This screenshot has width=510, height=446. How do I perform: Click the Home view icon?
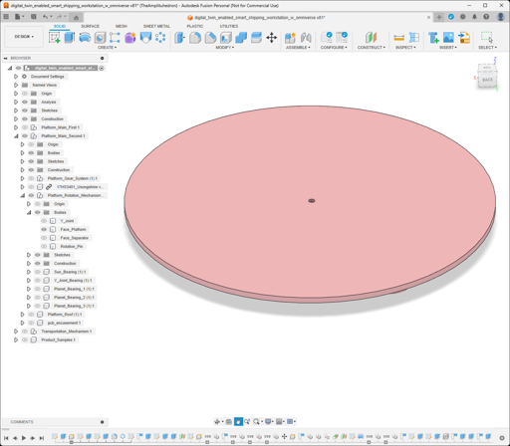(76, 17)
